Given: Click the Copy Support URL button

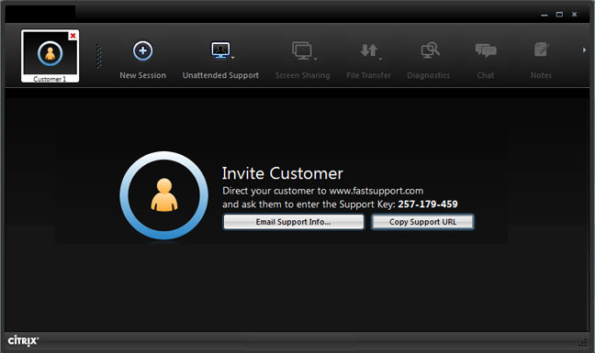Looking at the screenshot, I should click(422, 222).
